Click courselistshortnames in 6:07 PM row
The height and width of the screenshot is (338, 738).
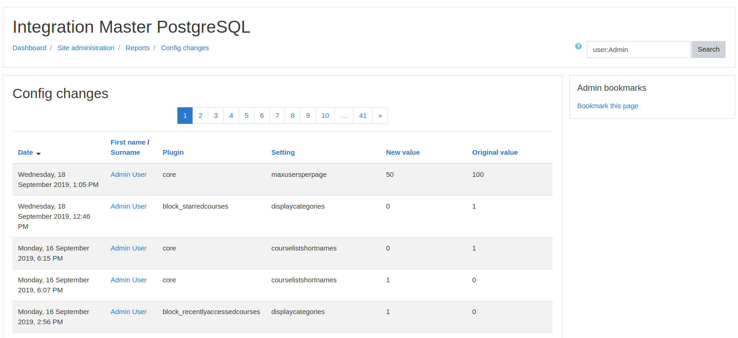click(304, 280)
